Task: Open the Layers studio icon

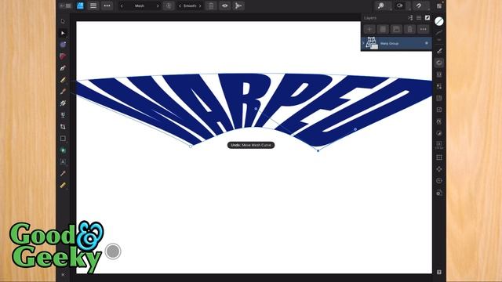Action: [439, 63]
